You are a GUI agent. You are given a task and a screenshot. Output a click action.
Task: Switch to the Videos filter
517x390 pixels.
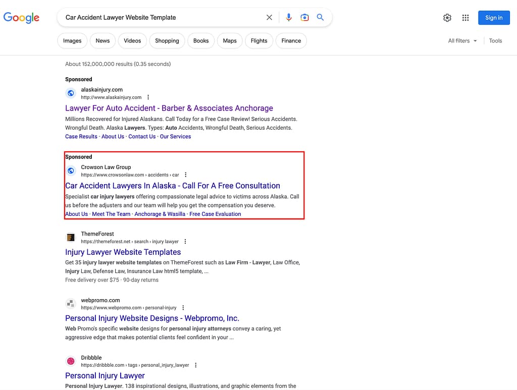click(132, 41)
